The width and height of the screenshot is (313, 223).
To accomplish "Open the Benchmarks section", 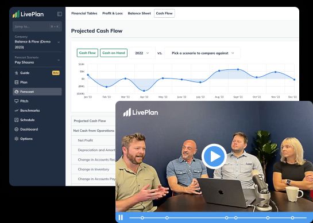I will (x=37, y=111).
